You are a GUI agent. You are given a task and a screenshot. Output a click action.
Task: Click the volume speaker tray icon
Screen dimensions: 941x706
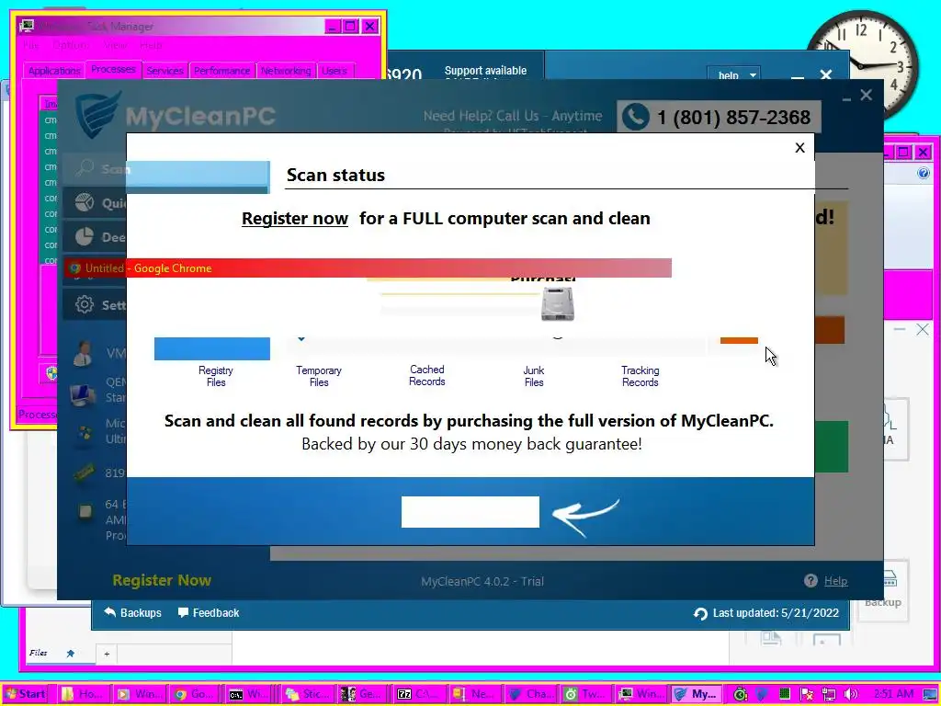pyautogui.click(x=850, y=694)
